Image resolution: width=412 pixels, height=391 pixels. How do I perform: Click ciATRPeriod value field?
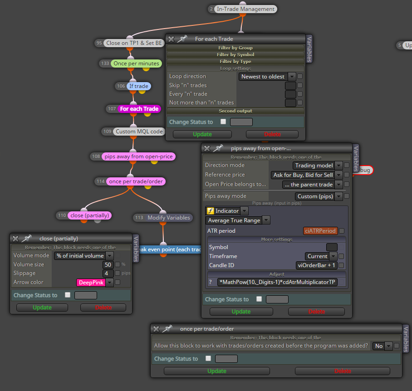[320, 231]
